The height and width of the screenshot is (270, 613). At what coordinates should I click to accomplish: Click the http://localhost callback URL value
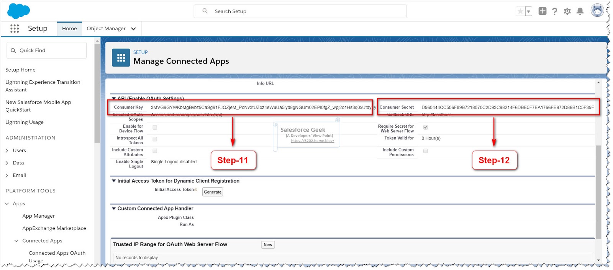(x=436, y=115)
